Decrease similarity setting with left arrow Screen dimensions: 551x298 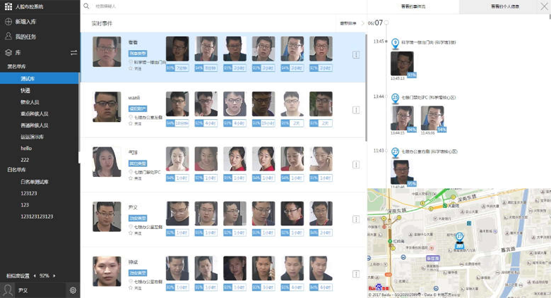click(x=35, y=275)
